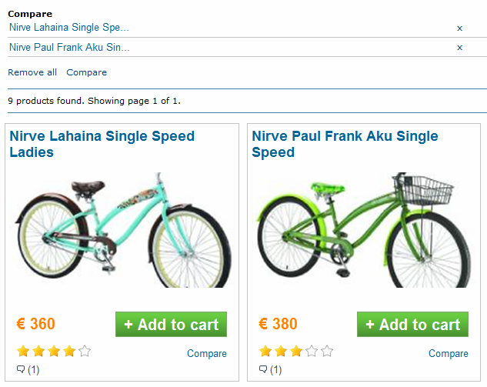Open the Nirve Paul Frank Aku Sin... compare link
This screenshot has height=387, width=487.
[x=69, y=48]
